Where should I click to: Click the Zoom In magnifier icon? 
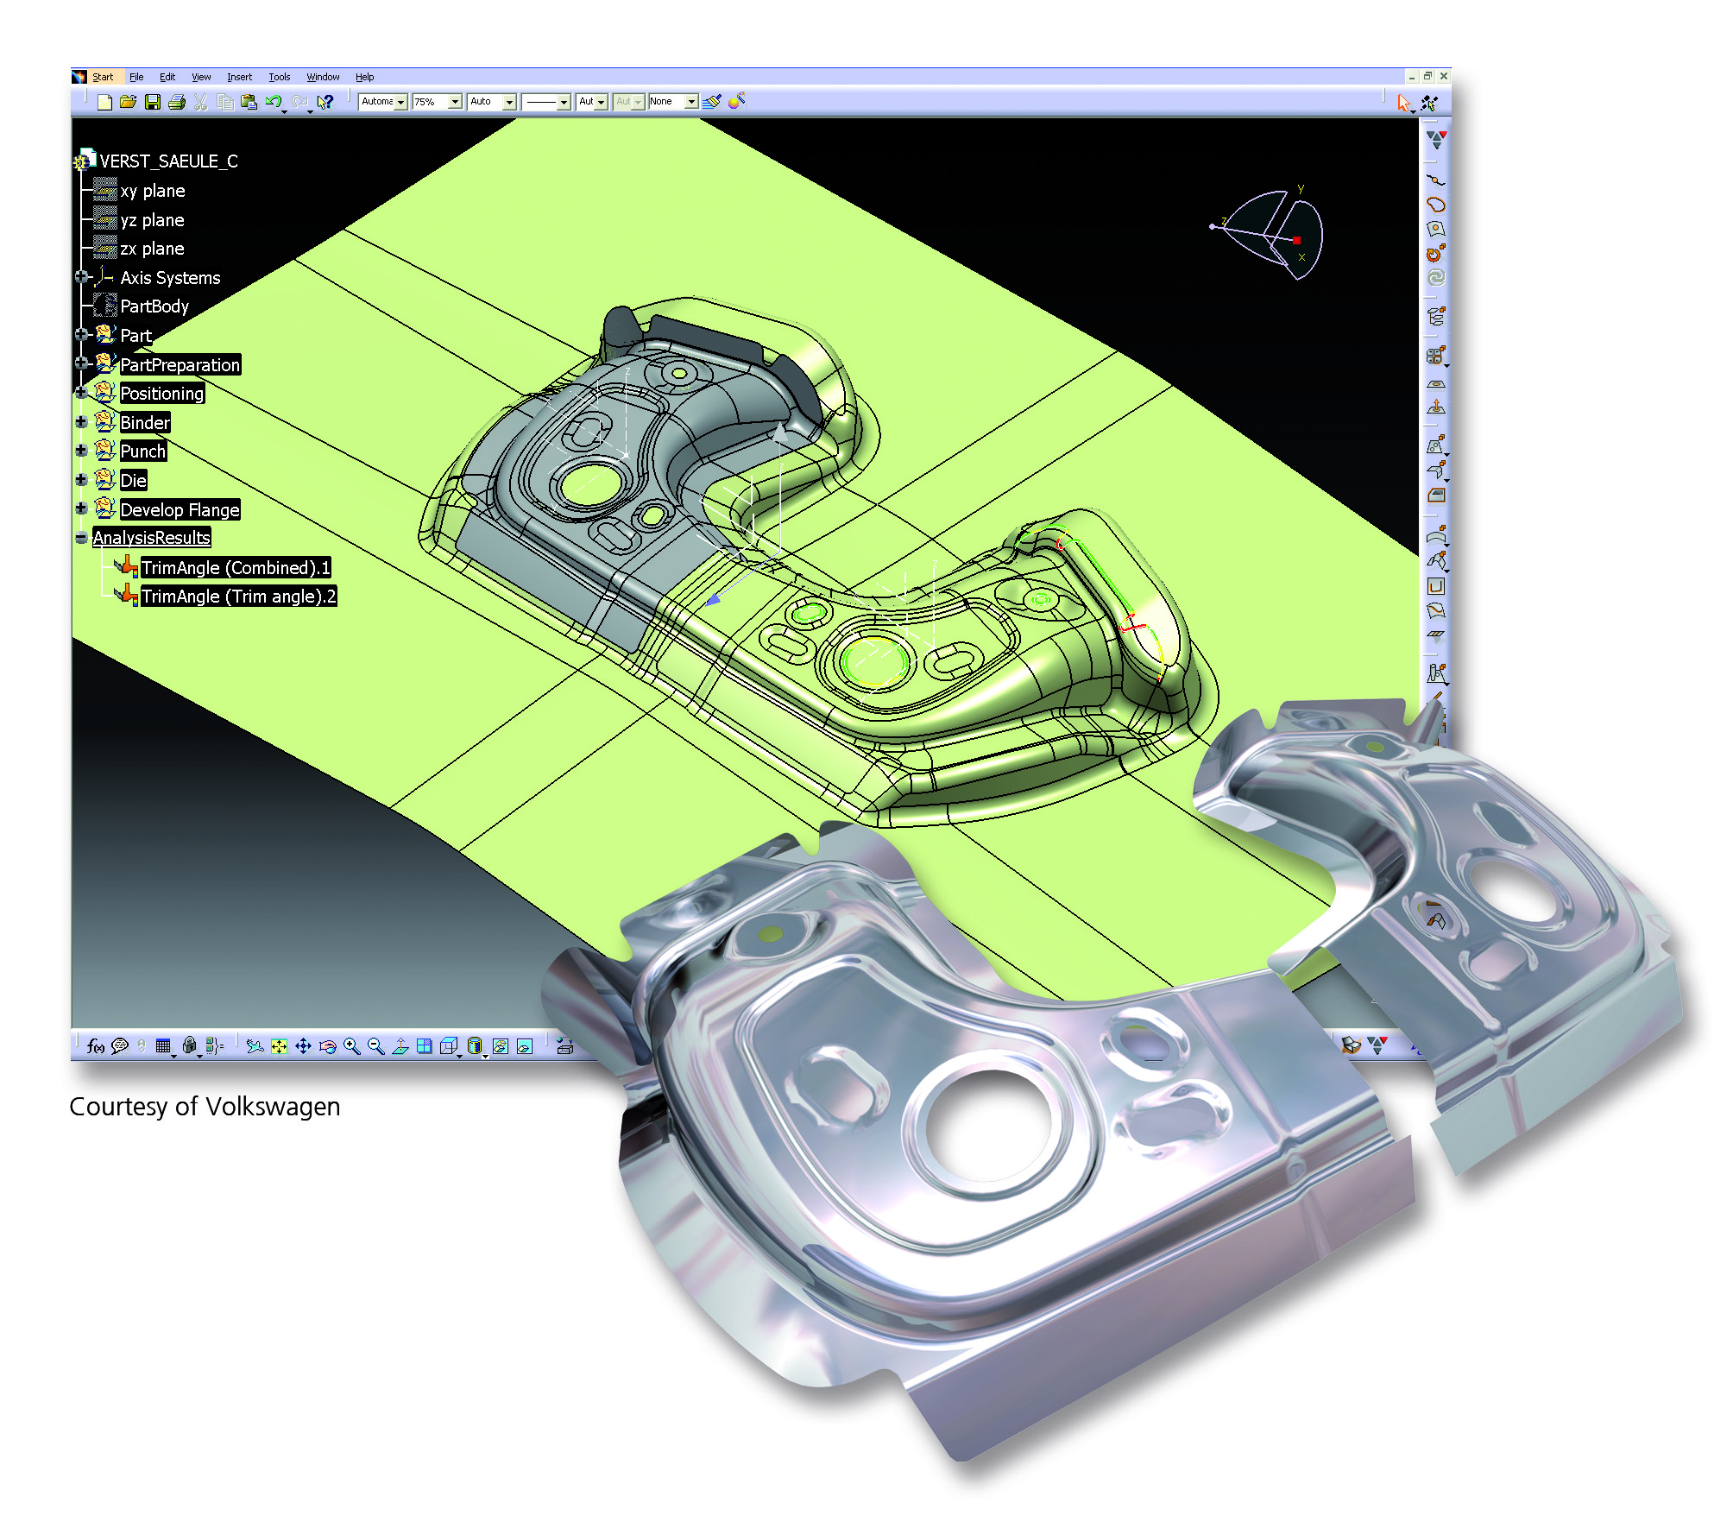tap(352, 1046)
